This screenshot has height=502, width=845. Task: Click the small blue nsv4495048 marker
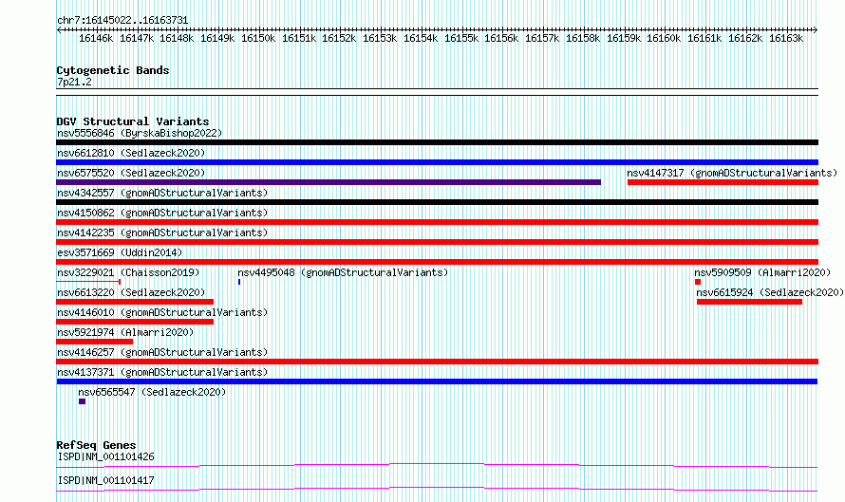pos(239,282)
